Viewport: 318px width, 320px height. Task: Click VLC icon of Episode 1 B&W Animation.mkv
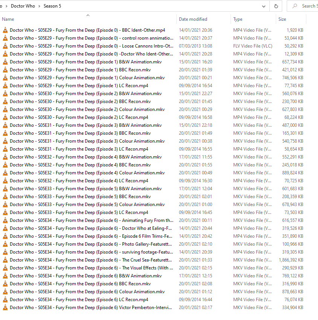[x=5, y=62]
